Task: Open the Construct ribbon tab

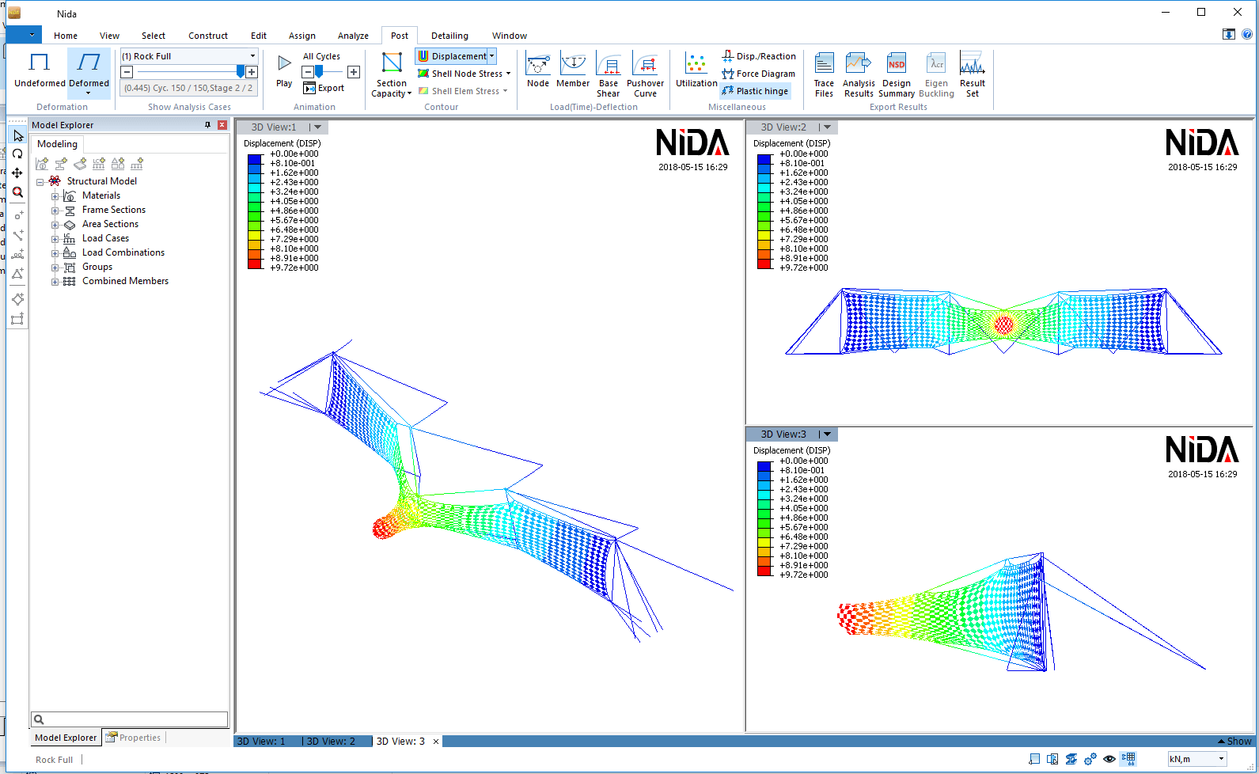Action: click(x=208, y=36)
